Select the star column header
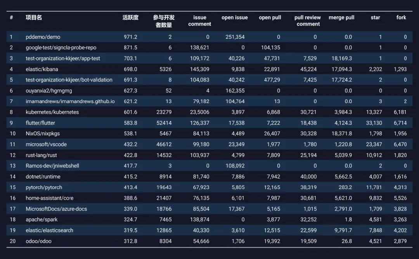 tap(375, 17)
